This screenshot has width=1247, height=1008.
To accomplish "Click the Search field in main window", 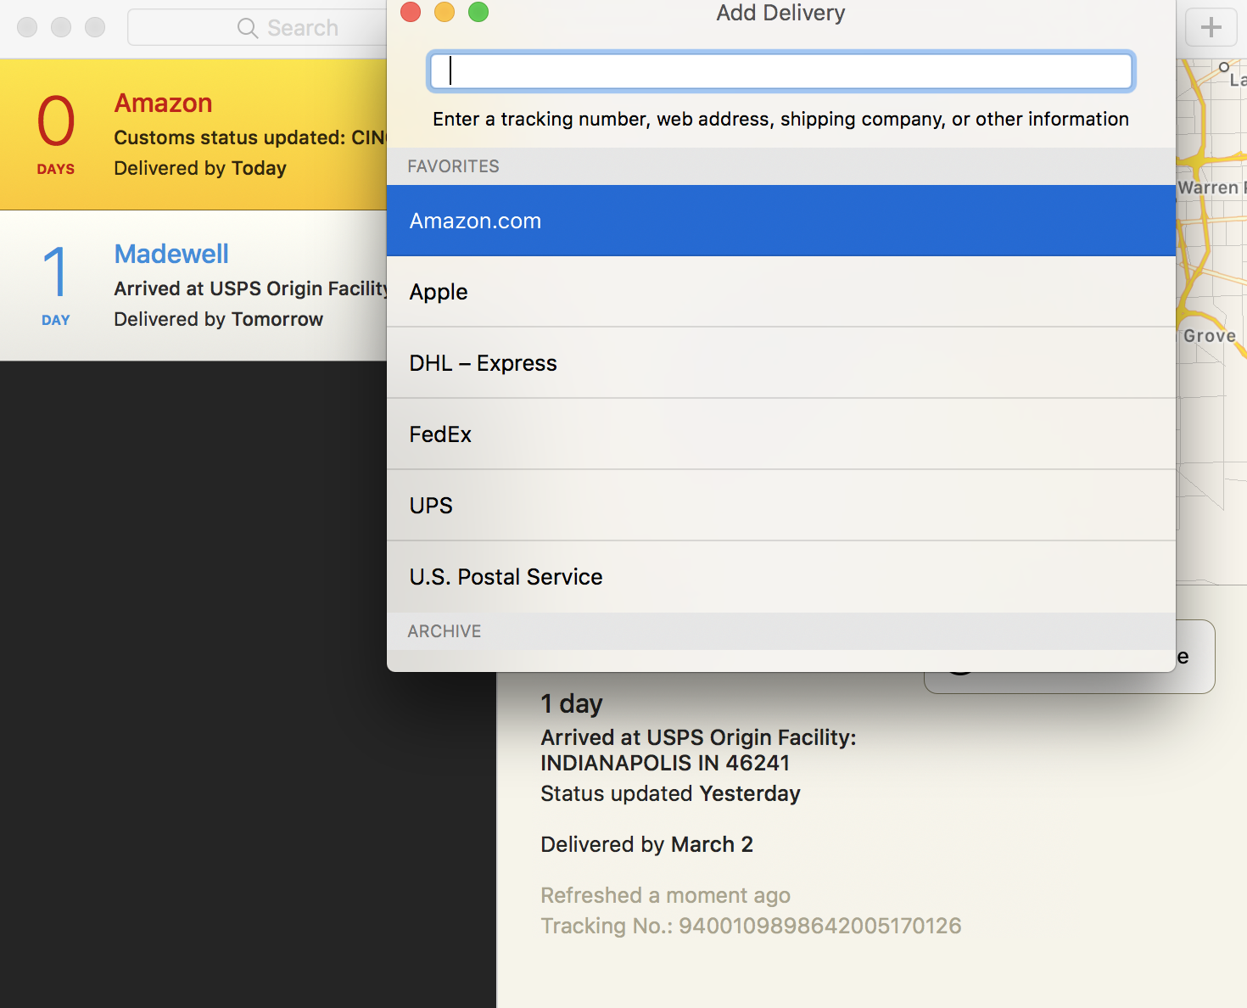I will (x=257, y=27).
